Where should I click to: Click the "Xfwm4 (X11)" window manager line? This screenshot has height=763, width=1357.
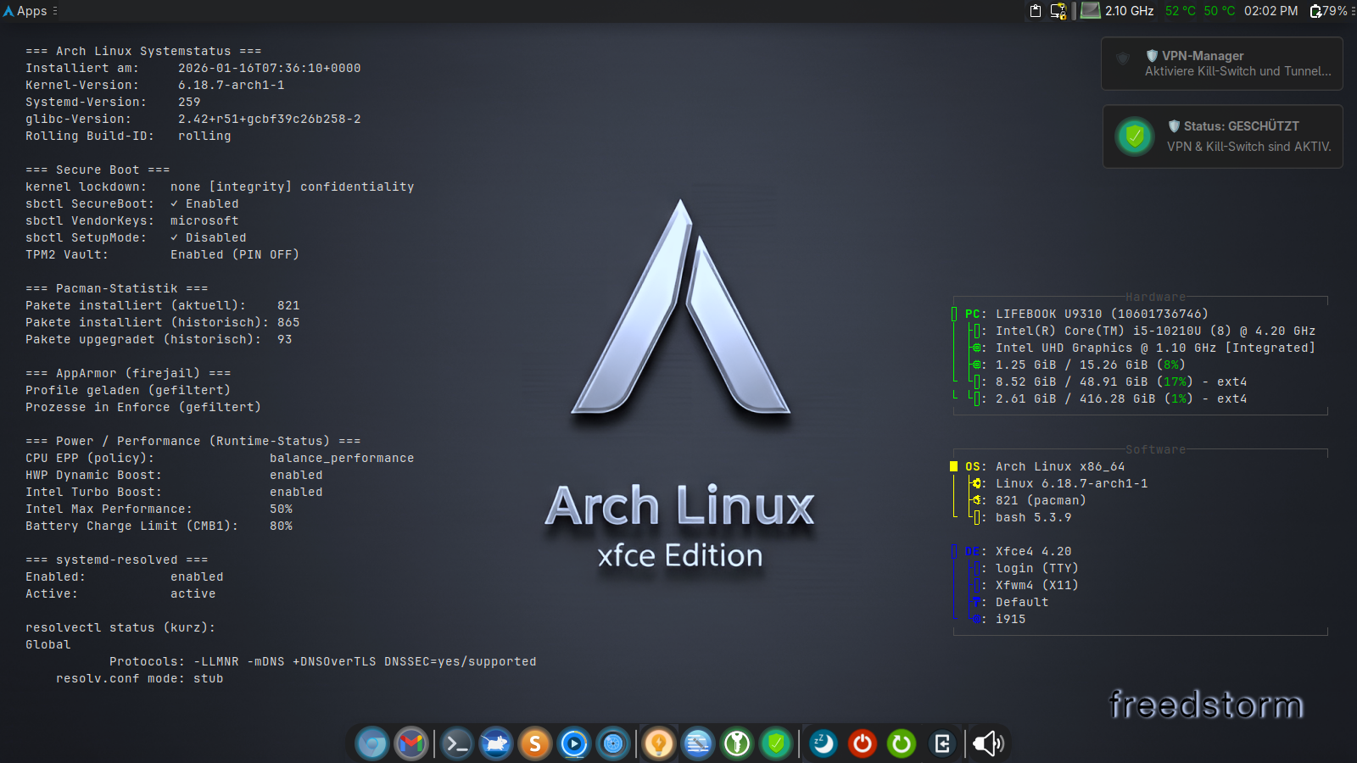1025,585
